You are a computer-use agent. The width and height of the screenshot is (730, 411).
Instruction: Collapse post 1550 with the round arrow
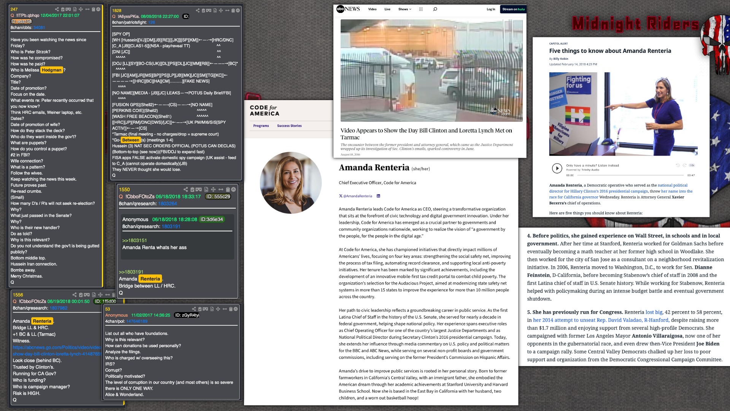tap(233, 190)
